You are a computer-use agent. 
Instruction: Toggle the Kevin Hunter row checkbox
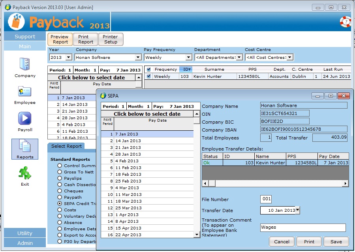coord(148,77)
